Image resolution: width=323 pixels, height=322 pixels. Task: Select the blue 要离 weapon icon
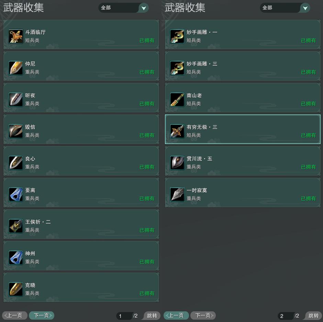tap(16, 195)
